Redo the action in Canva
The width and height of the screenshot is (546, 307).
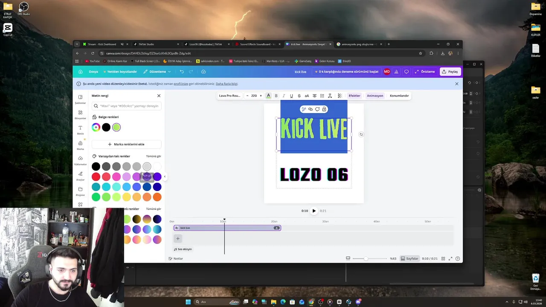pyautogui.click(x=191, y=72)
